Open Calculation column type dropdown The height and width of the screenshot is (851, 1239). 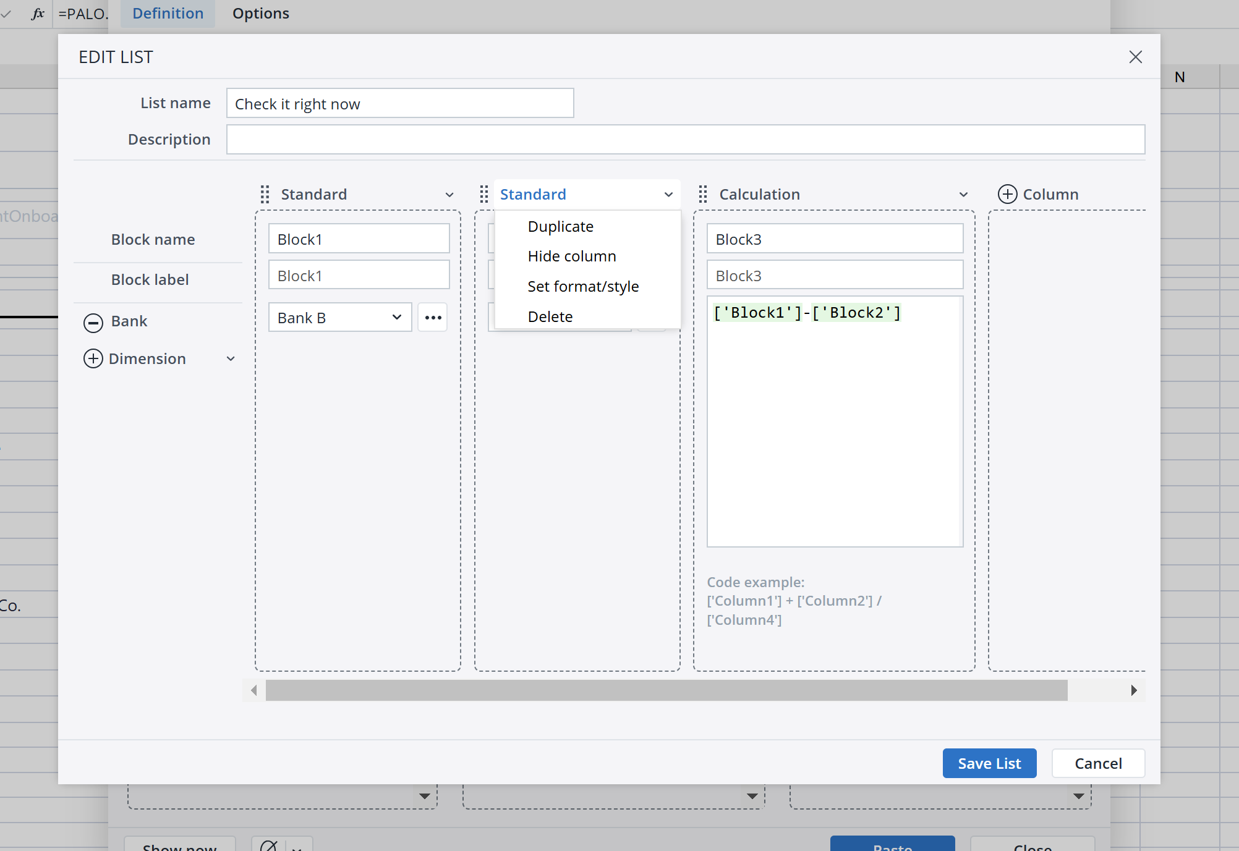[963, 195]
